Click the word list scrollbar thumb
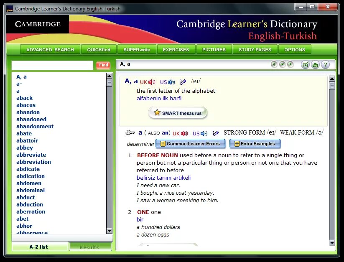344x262 pixels. pos(109,83)
